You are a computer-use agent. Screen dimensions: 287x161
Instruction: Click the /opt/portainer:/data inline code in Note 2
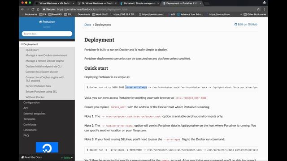[117, 126]
